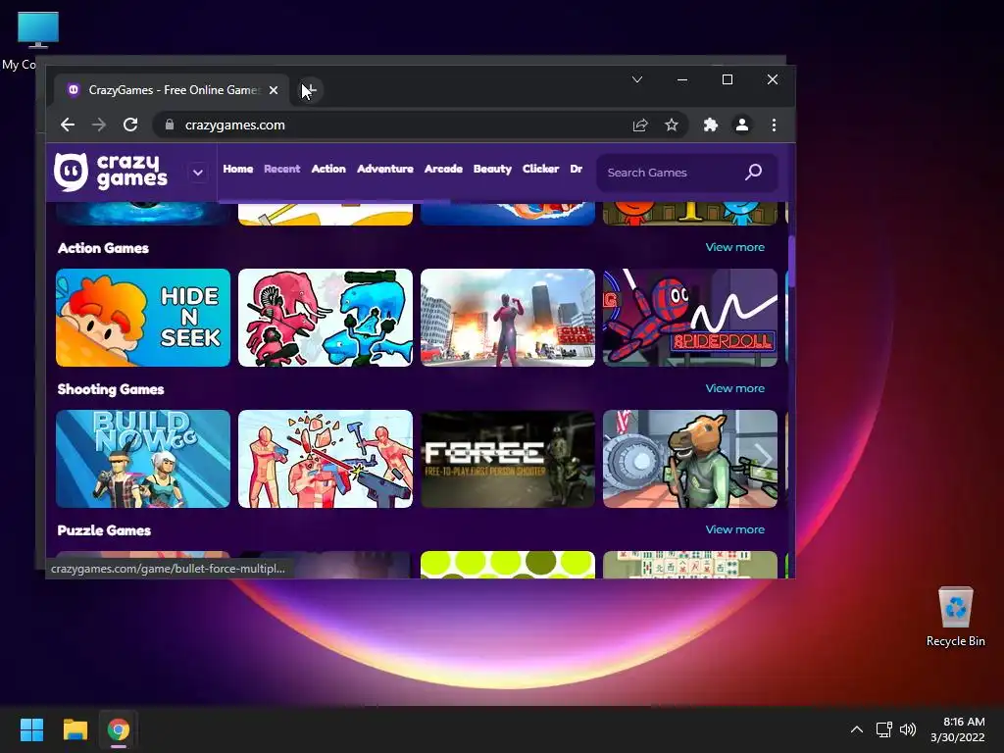Open the Hide N Seek game thumbnail

click(x=143, y=318)
